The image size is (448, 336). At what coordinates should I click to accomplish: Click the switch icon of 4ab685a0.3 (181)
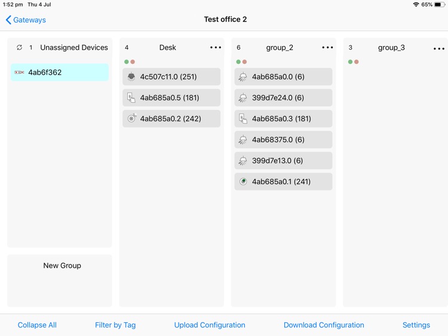coord(243,119)
